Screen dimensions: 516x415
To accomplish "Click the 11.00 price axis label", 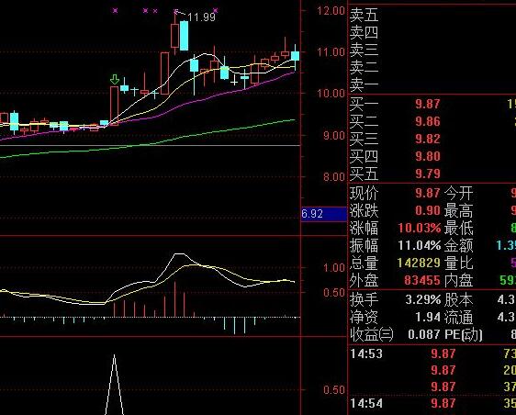I will [331, 52].
